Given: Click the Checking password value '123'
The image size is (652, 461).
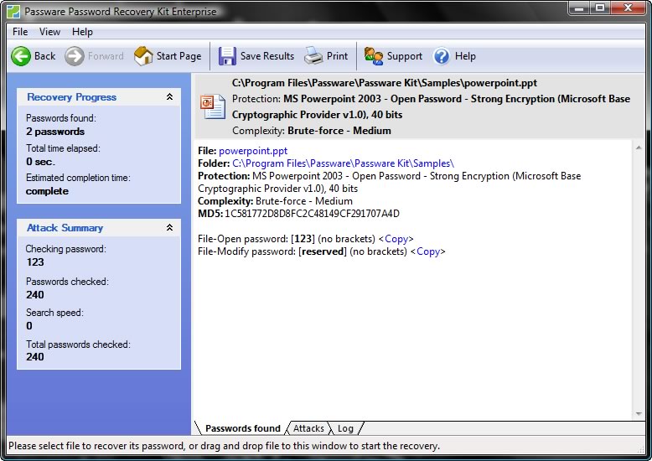Looking at the screenshot, I should 35,262.
